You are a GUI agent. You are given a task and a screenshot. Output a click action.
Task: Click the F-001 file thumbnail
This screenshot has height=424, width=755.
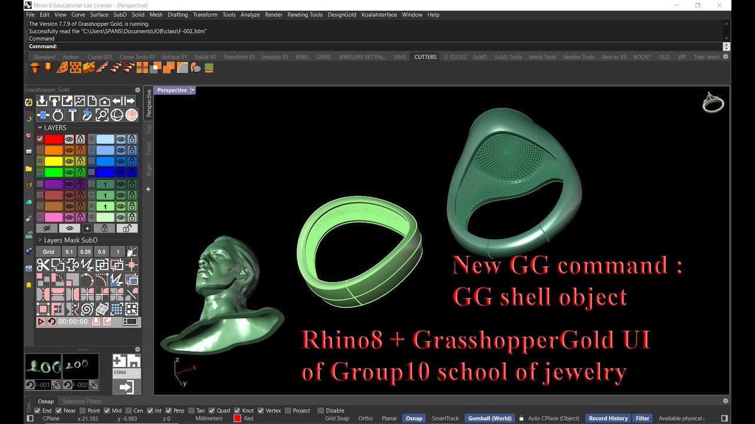click(x=42, y=366)
